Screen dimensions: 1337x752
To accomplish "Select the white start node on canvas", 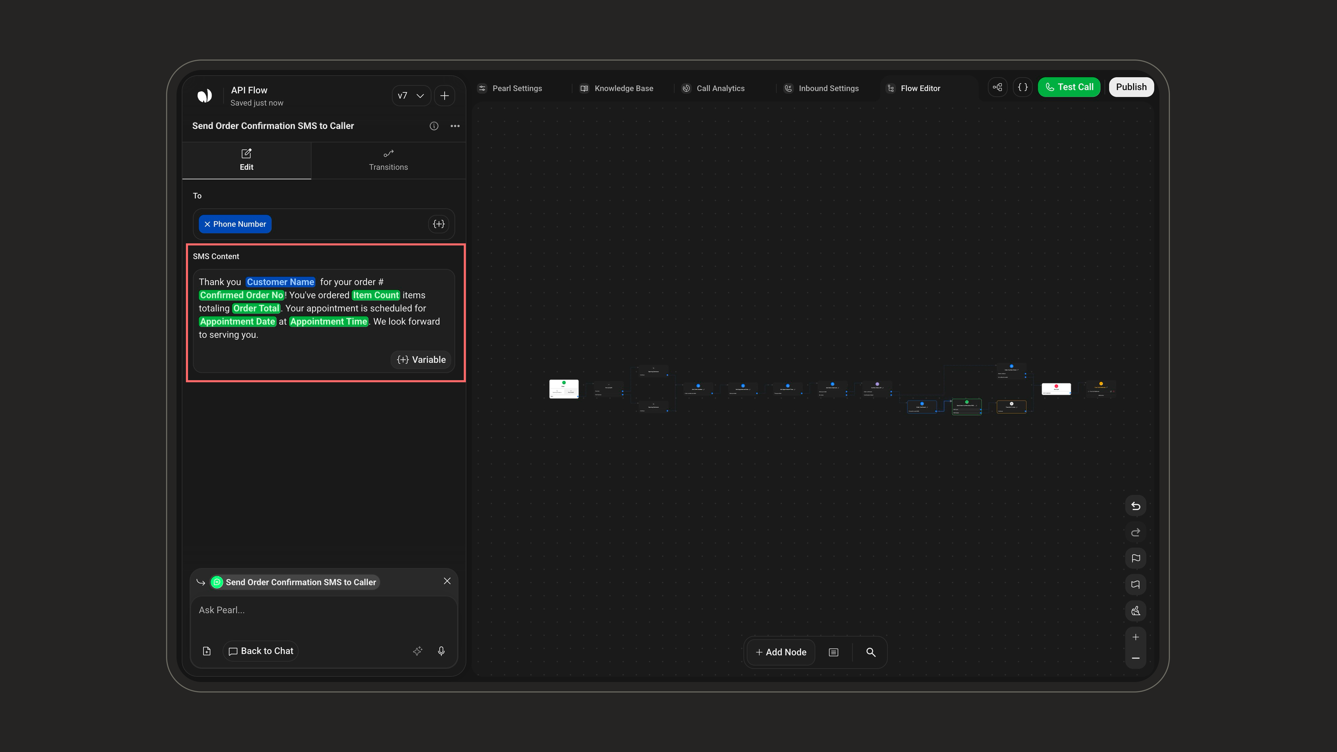I will [x=564, y=389].
